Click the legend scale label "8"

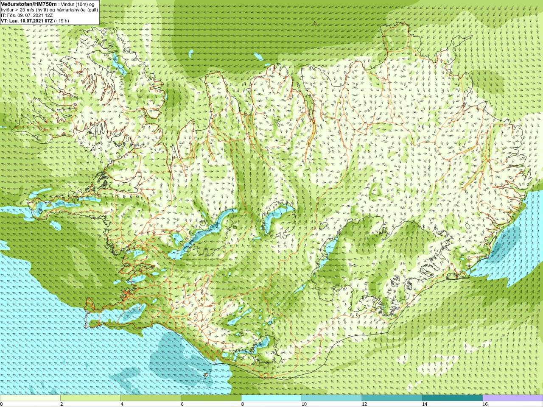[242, 404]
